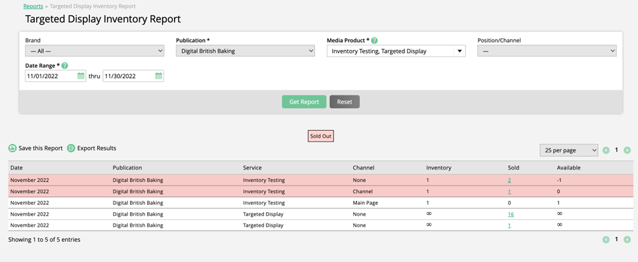The height and width of the screenshot is (262, 638).
Task: Go to previous page using top pager arrow
Action: pos(606,150)
